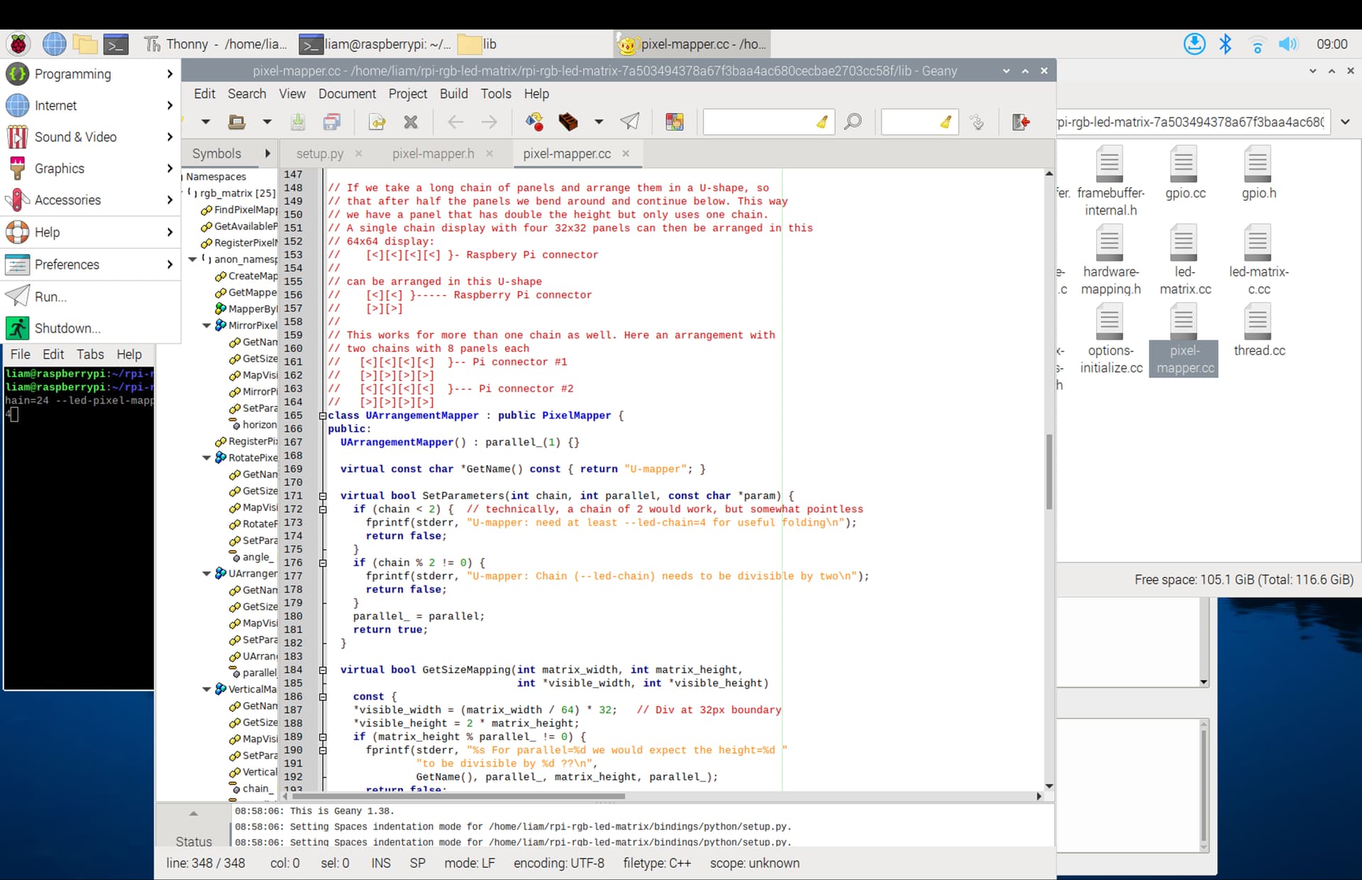Image resolution: width=1362 pixels, height=880 pixels.
Task: Select led-matrix.cc file in file manager
Action: tap(1185, 260)
